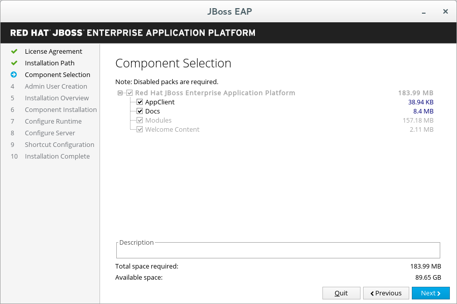Select the Admin User Creation step
This screenshot has width=457, height=304.
56,86
